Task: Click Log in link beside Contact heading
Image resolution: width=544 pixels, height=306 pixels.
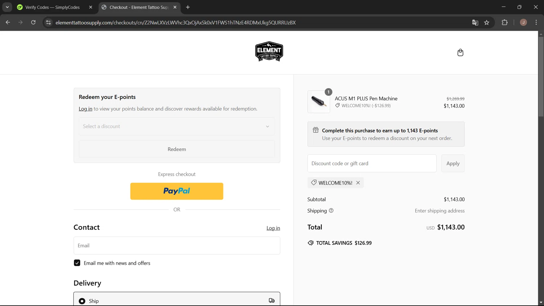Action: tap(273, 228)
